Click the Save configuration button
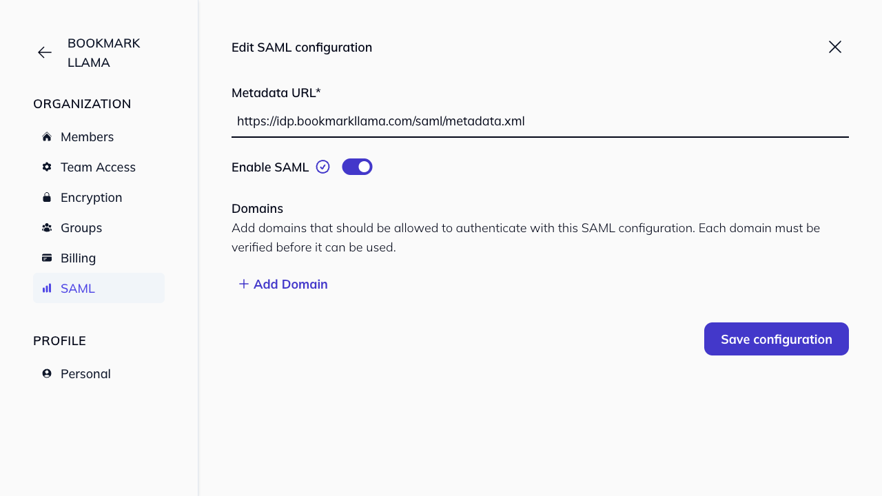Viewport: 882px width, 496px height. 776,339
